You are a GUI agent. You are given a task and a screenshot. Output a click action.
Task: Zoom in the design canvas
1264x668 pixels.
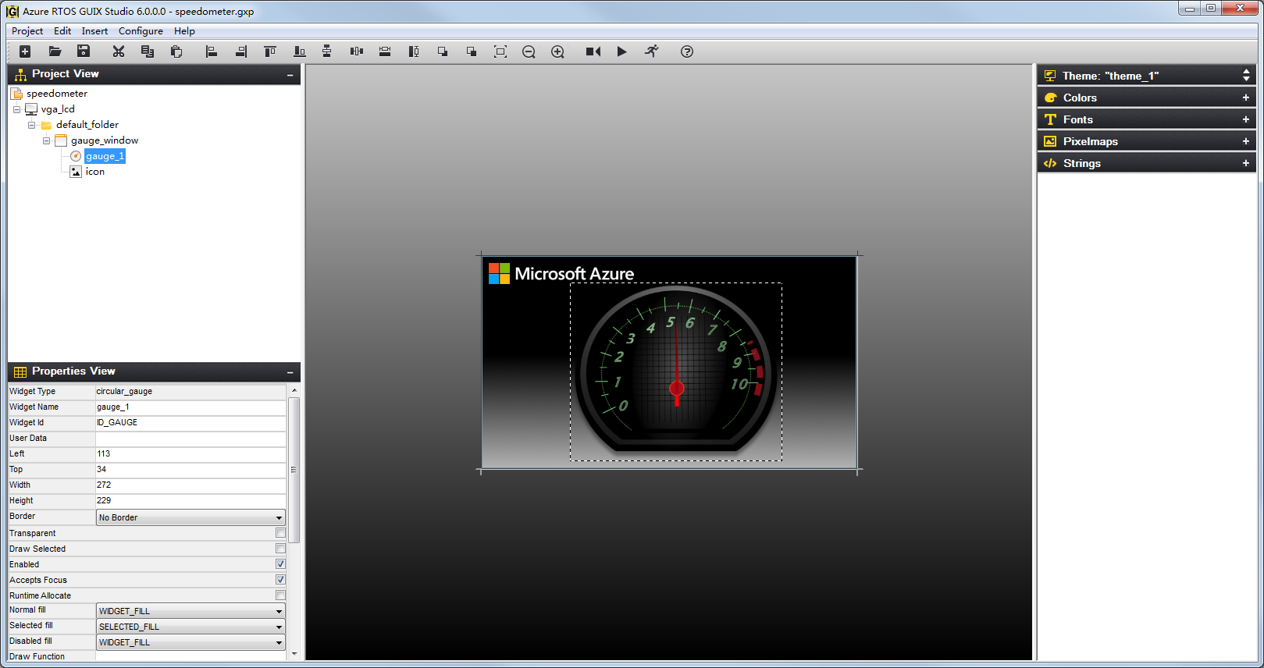coord(557,52)
